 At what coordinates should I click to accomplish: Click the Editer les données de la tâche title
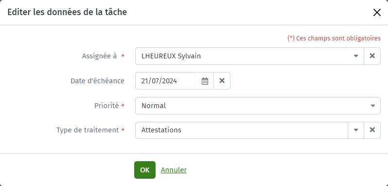click(67, 12)
